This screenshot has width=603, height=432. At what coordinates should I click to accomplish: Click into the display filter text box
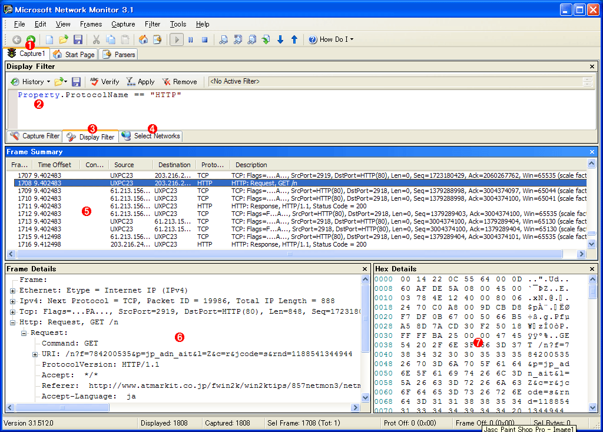click(306, 109)
